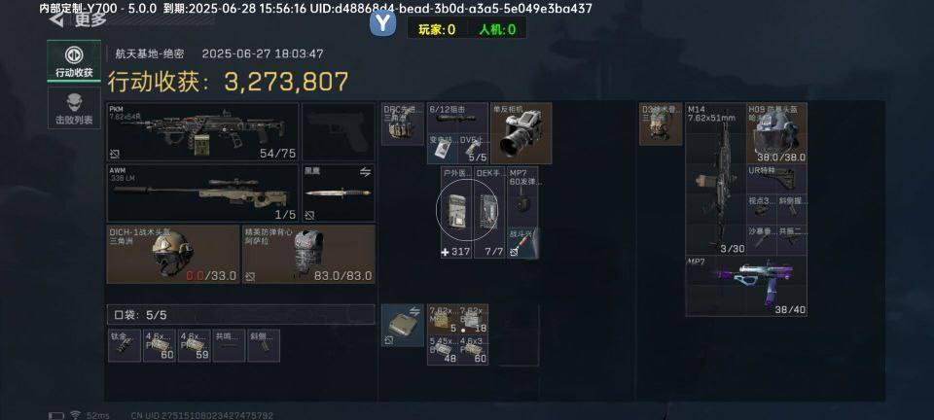Tap the 黑鹰 knife item

[x=339, y=193]
